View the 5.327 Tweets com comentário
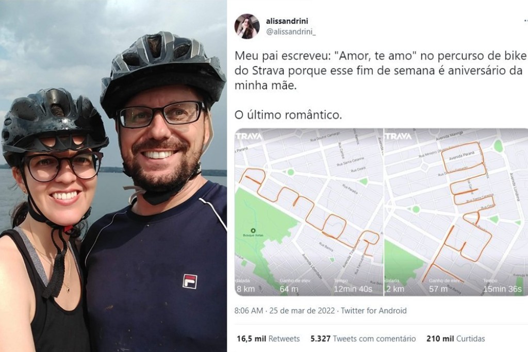This screenshot has height=352, width=528. click(x=363, y=339)
